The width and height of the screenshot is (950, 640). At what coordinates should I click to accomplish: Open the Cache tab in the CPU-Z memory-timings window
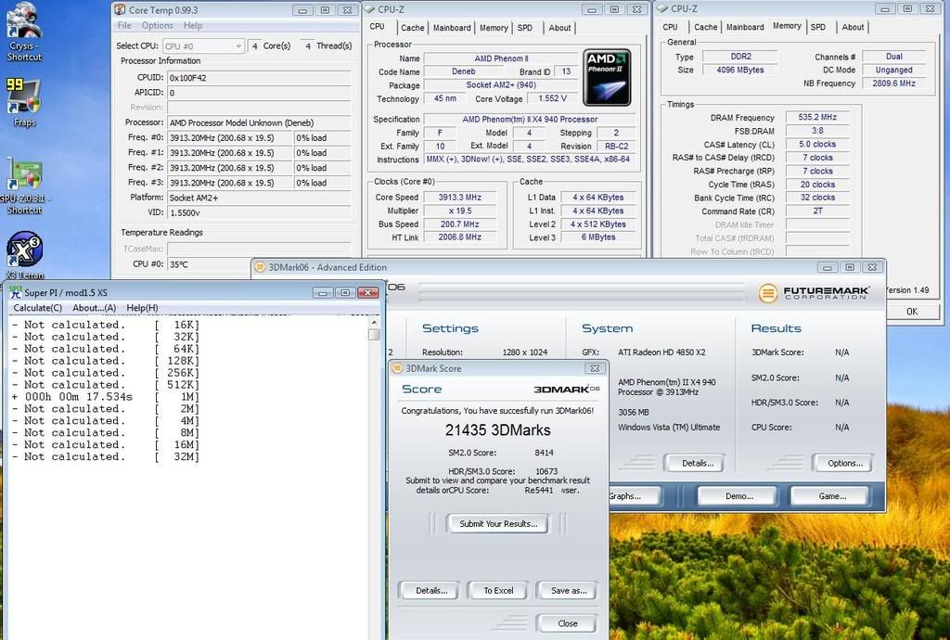(x=706, y=27)
